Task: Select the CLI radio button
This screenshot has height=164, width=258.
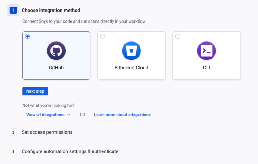Action: (x=178, y=36)
